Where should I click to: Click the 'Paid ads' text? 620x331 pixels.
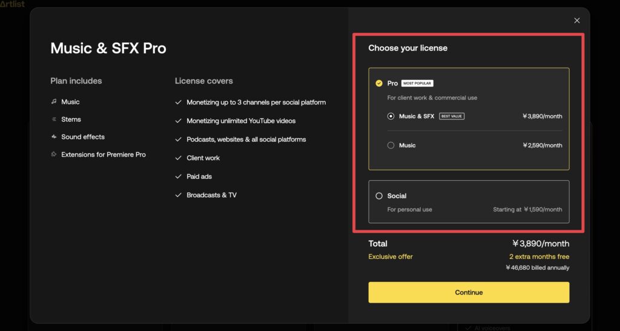(x=199, y=176)
